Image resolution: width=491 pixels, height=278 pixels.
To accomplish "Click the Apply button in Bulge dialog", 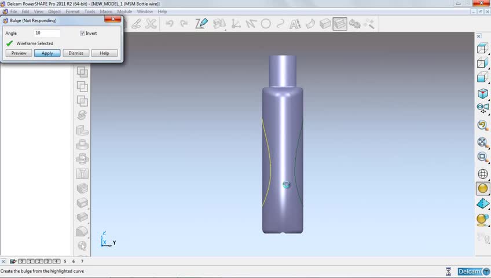I will 47,53.
